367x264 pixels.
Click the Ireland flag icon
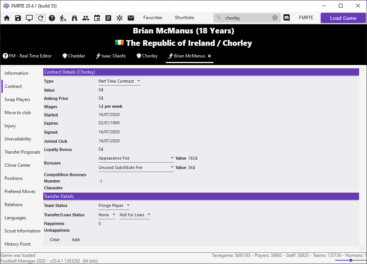(x=119, y=42)
